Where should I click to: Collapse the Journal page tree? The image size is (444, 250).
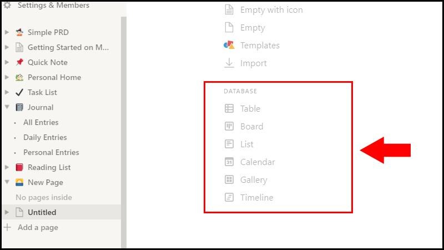(7, 107)
